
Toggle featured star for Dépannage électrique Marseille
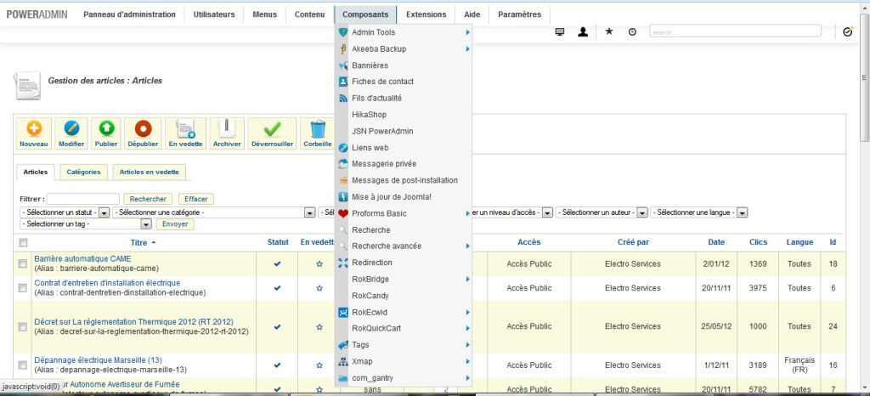click(x=319, y=365)
